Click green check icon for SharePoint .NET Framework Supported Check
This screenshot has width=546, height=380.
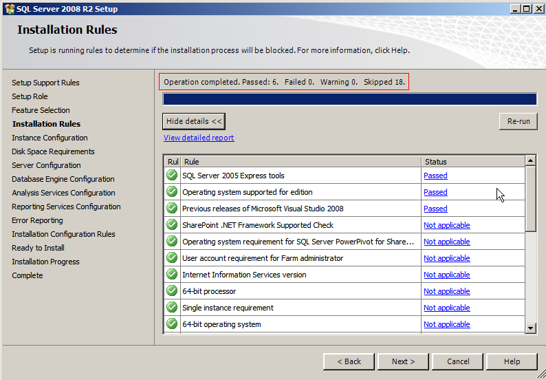pos(172,224)
